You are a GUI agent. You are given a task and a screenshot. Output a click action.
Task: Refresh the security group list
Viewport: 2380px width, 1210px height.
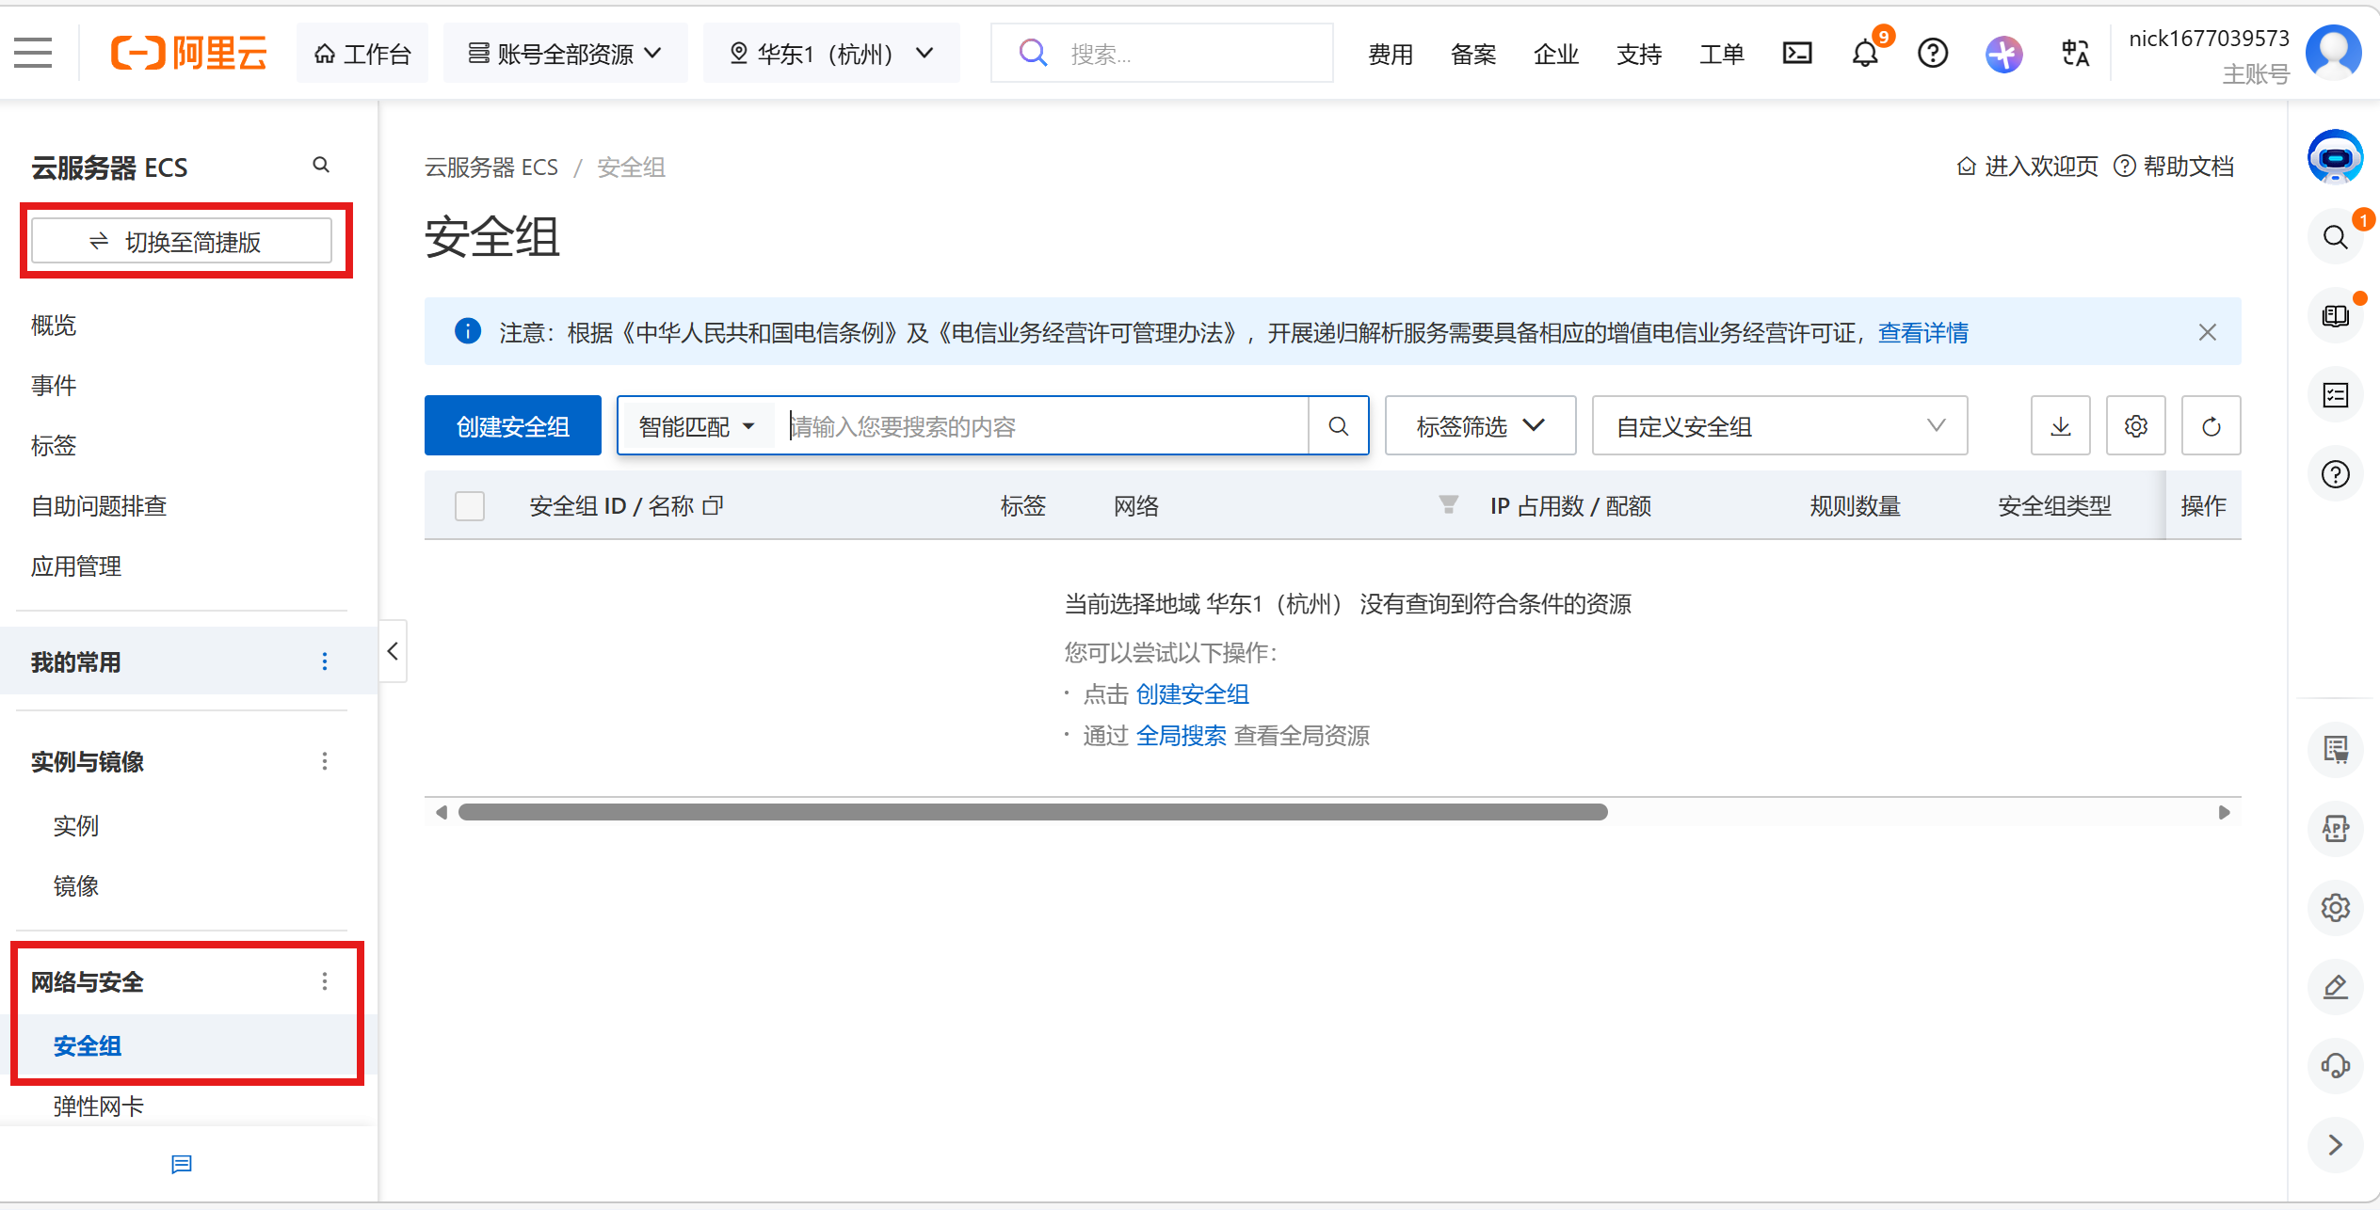[2211, 426]
